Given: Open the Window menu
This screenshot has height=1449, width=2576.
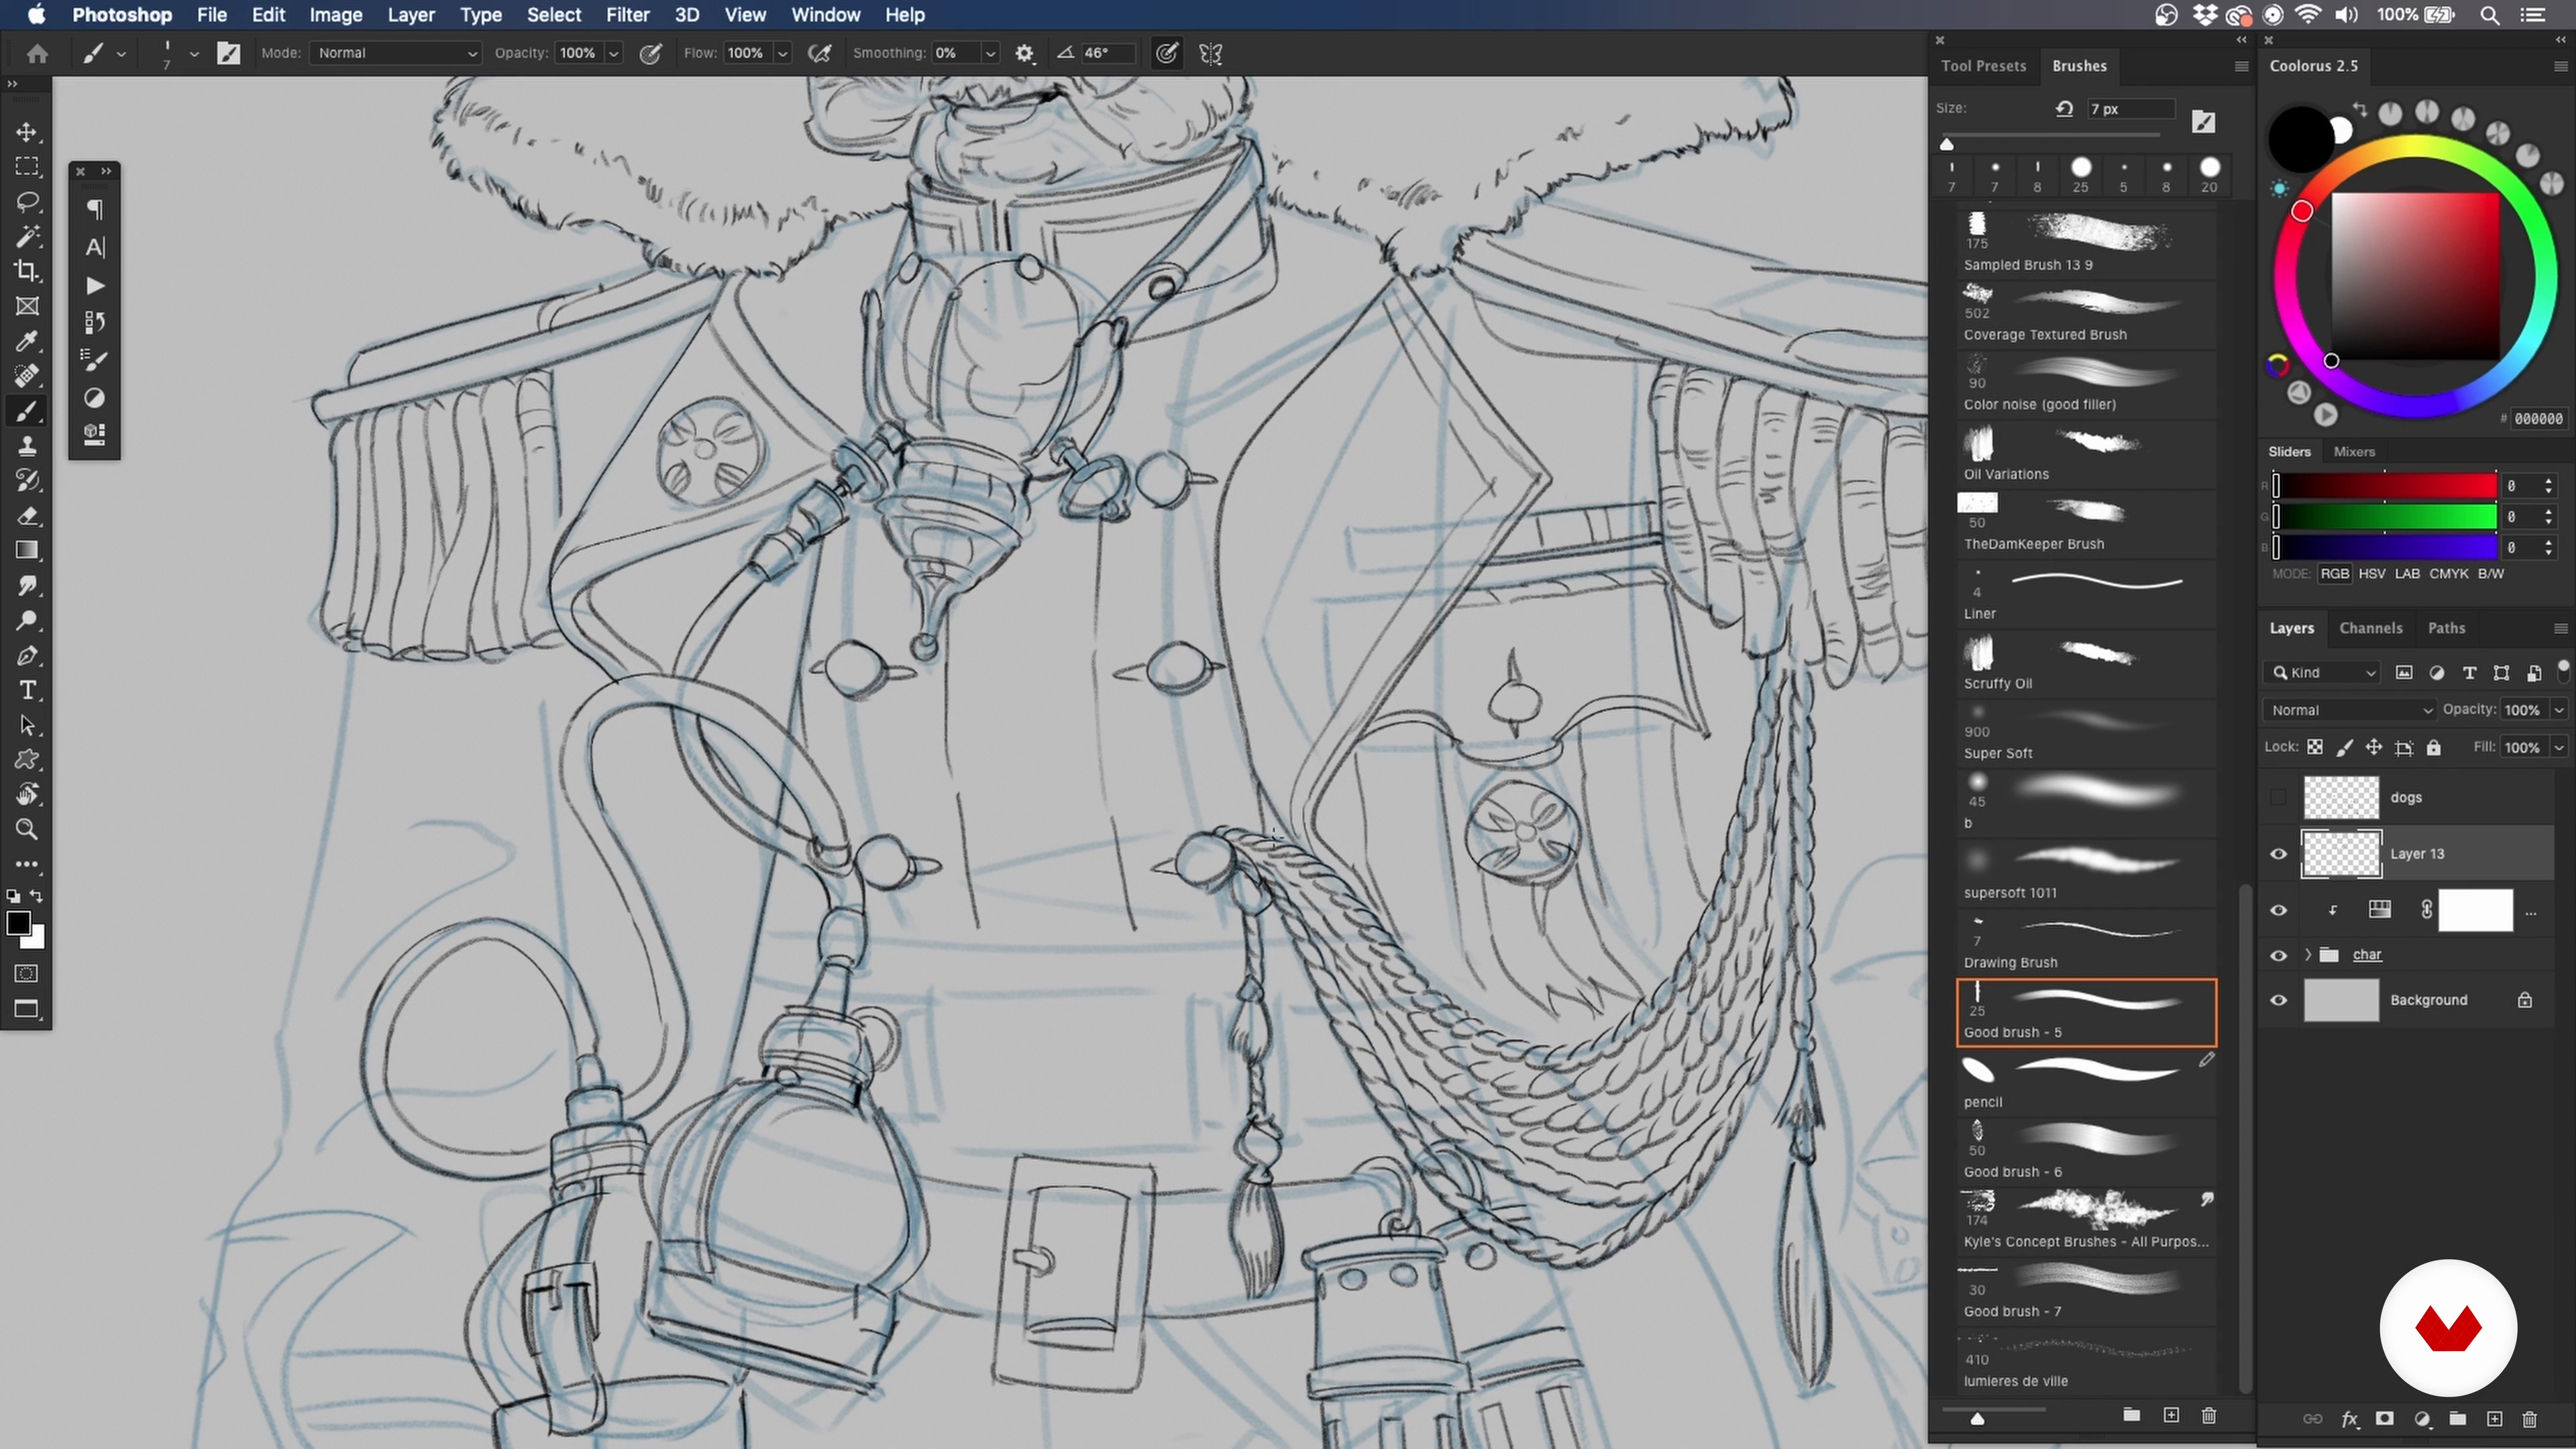Looking at the screenshot, I should click(825, 15).
